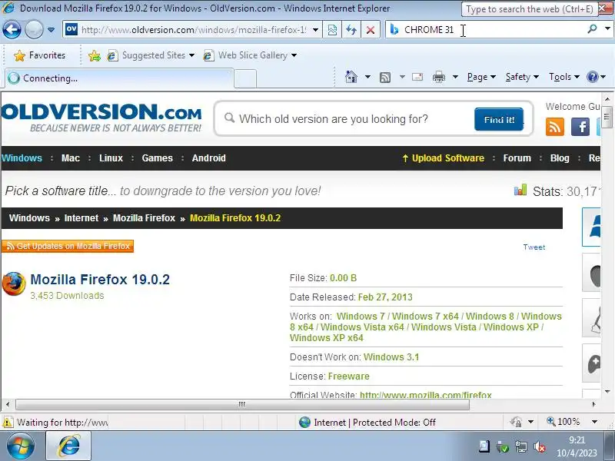The height and width of the screenshot is (461, 615).
Task: Click the Facebook icon
Action: [x=580, y=127]
